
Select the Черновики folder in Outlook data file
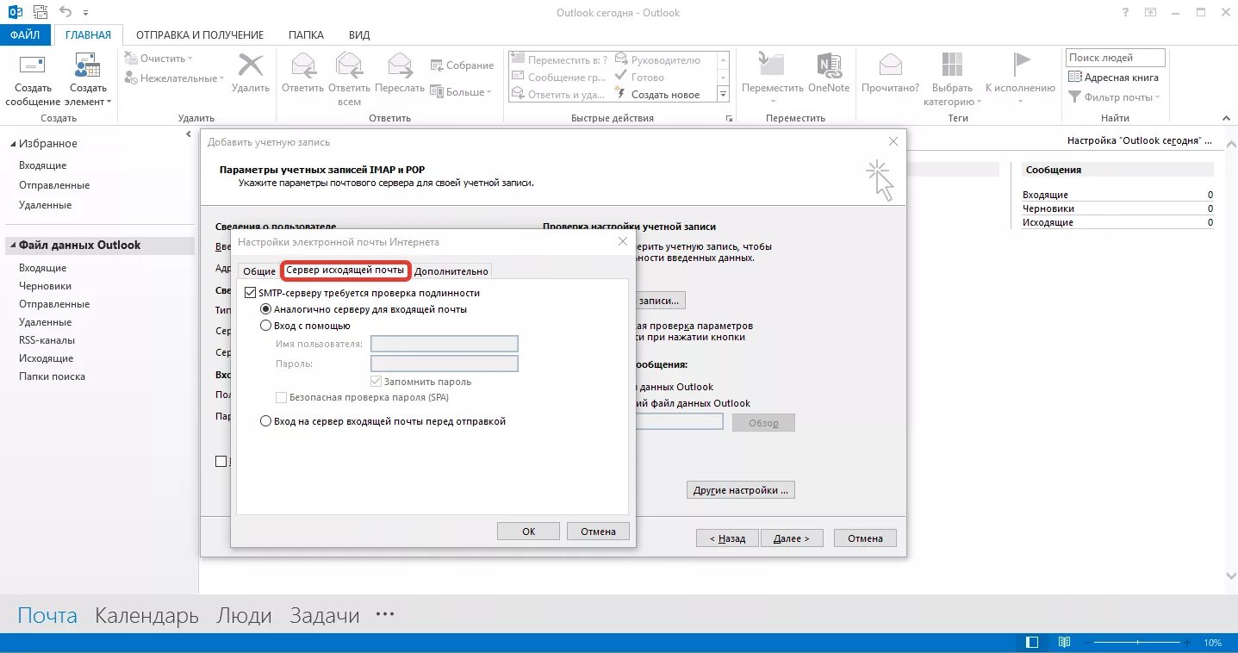pyautogui.click(x=46, y=286)
